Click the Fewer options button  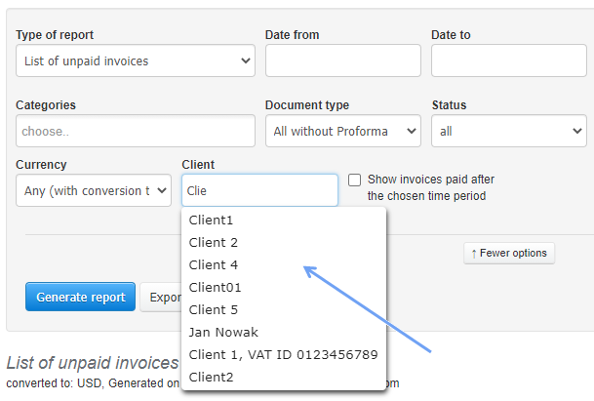click(x=509, y=254)
